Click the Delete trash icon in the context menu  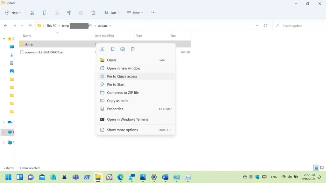(133, 49)
